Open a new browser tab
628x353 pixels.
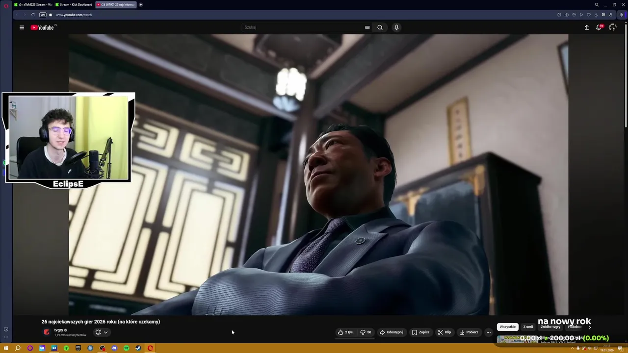click(x=141, y=4)
